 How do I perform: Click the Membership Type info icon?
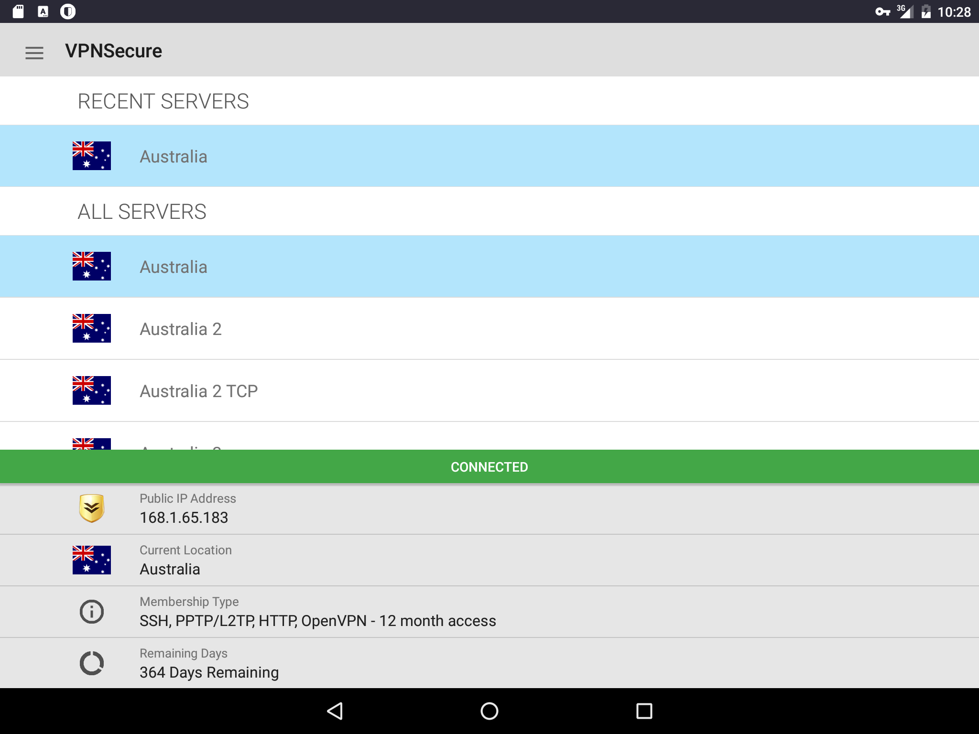pyautogui.click(x=92, y=612)
